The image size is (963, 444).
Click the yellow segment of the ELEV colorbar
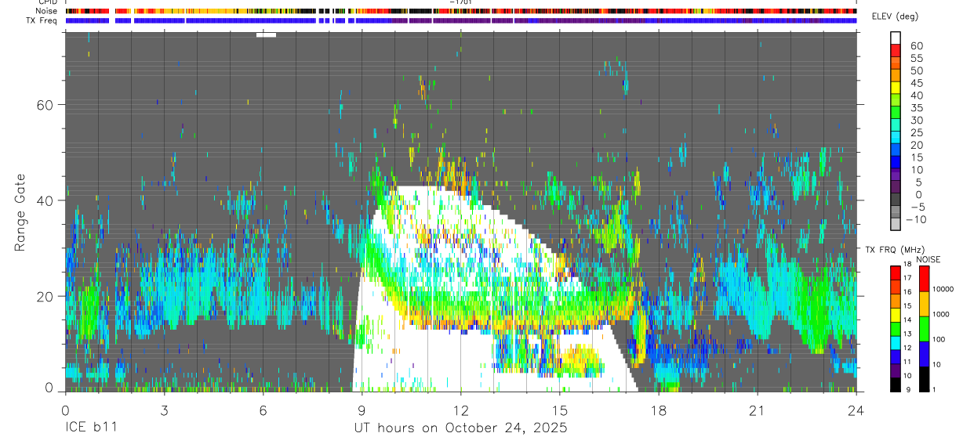[896, 88]
